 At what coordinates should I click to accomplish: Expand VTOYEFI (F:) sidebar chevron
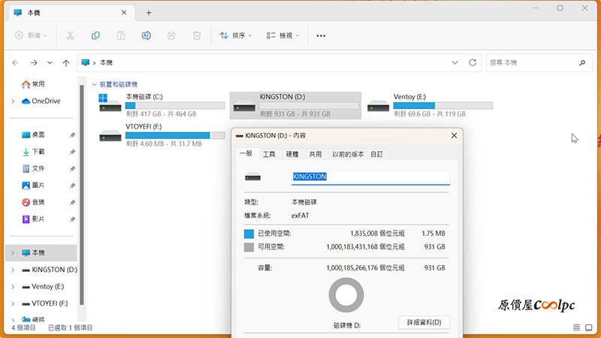13,303
